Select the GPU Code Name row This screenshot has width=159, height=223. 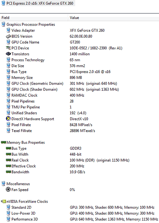point(79,42)
